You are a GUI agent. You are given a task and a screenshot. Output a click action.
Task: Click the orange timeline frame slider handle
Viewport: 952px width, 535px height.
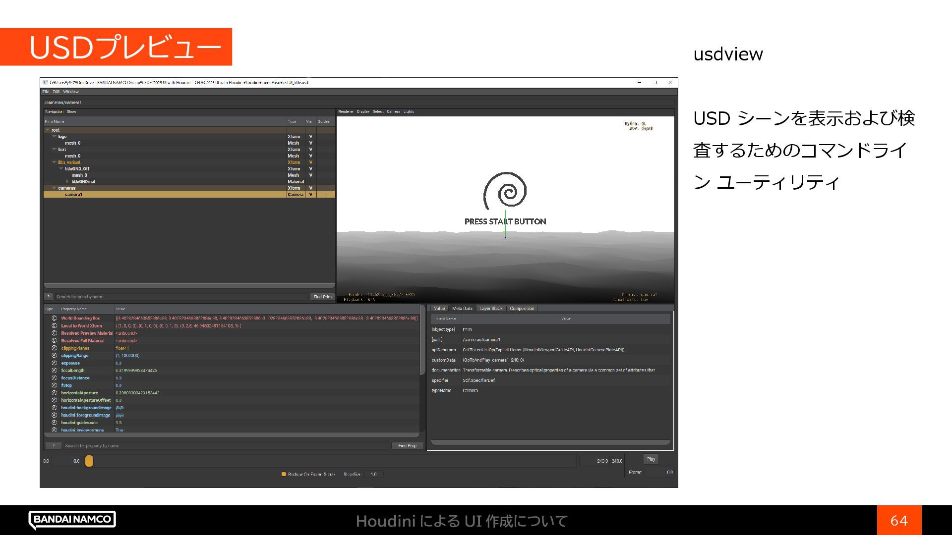point(89,461)
